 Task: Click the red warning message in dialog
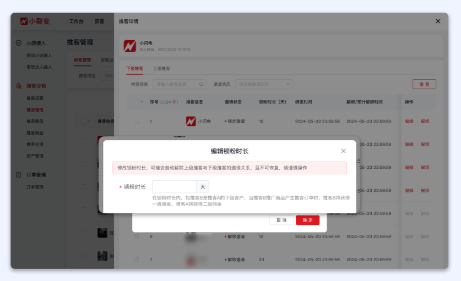(229, 168)
